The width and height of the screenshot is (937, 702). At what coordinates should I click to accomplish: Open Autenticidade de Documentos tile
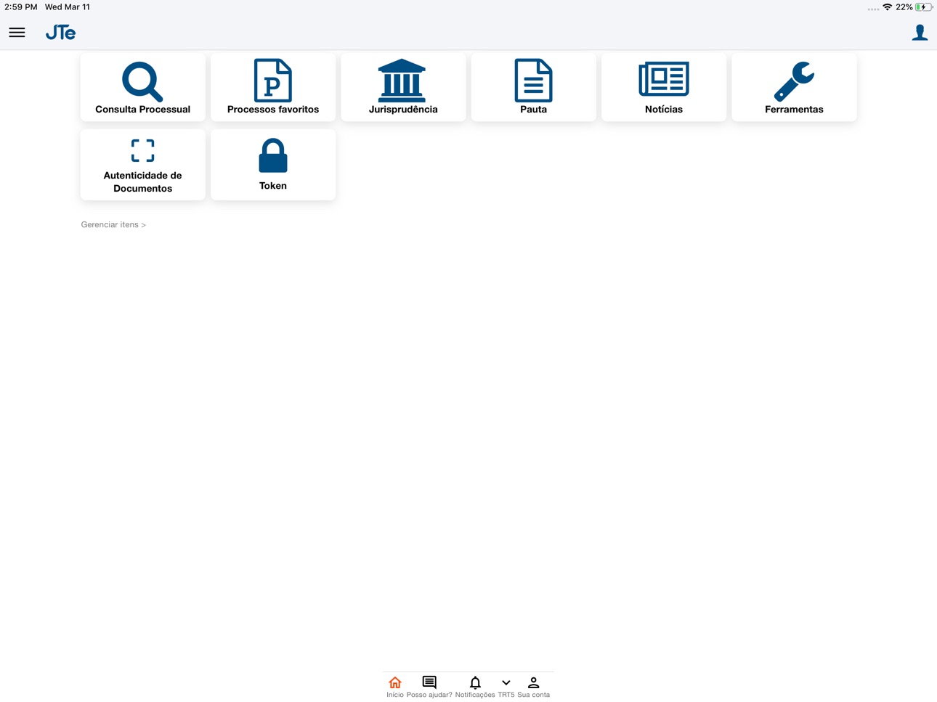143,165
